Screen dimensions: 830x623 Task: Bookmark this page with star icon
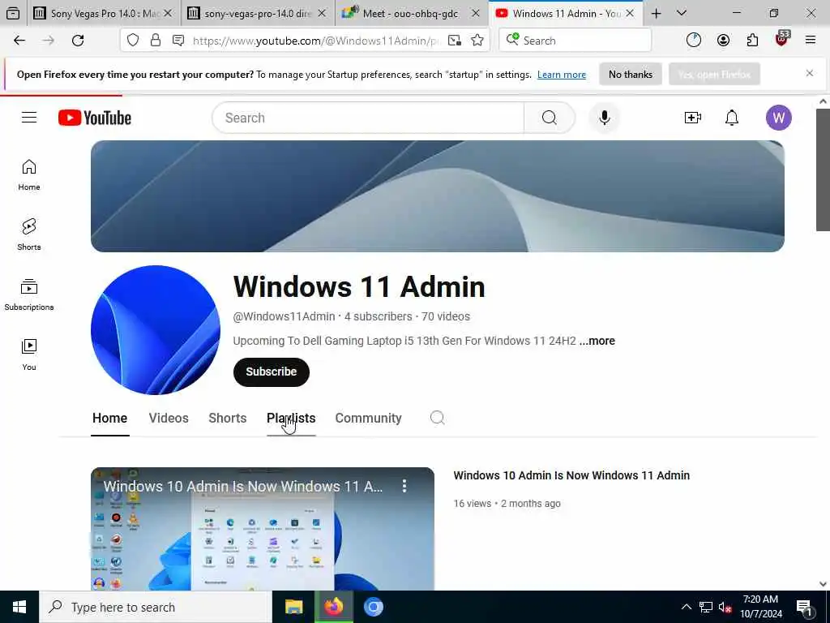click(477, 41)
